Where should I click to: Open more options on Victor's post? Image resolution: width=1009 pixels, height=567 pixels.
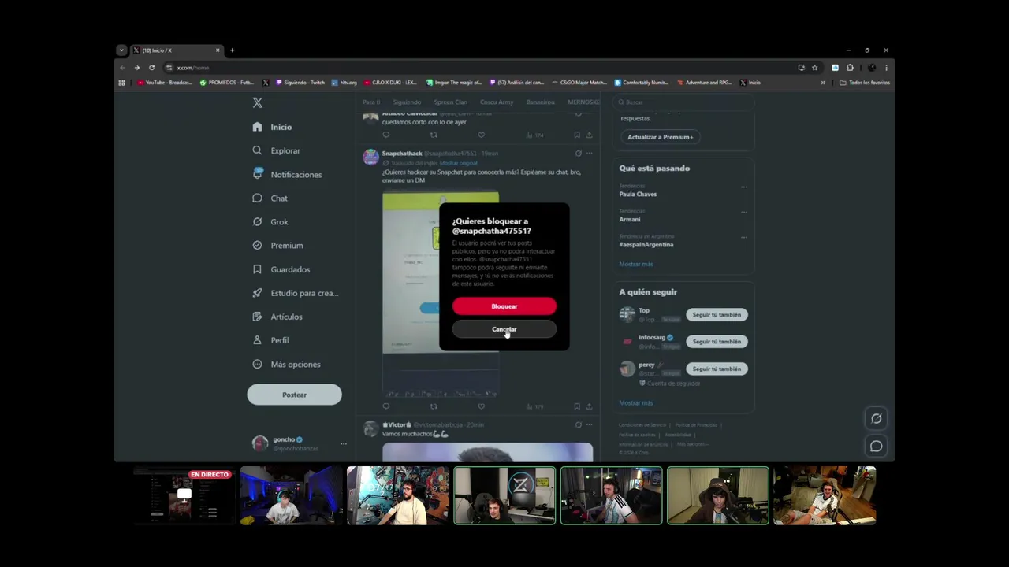[589, 424]
